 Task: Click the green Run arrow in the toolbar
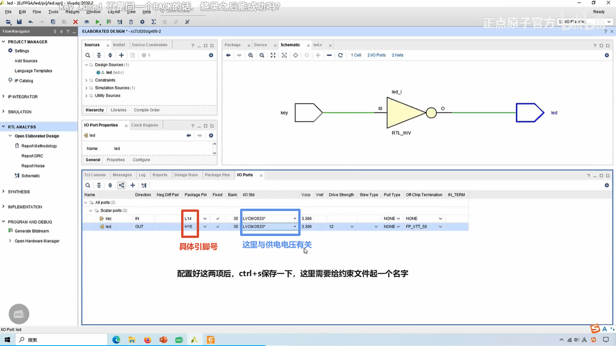point(98,22)
